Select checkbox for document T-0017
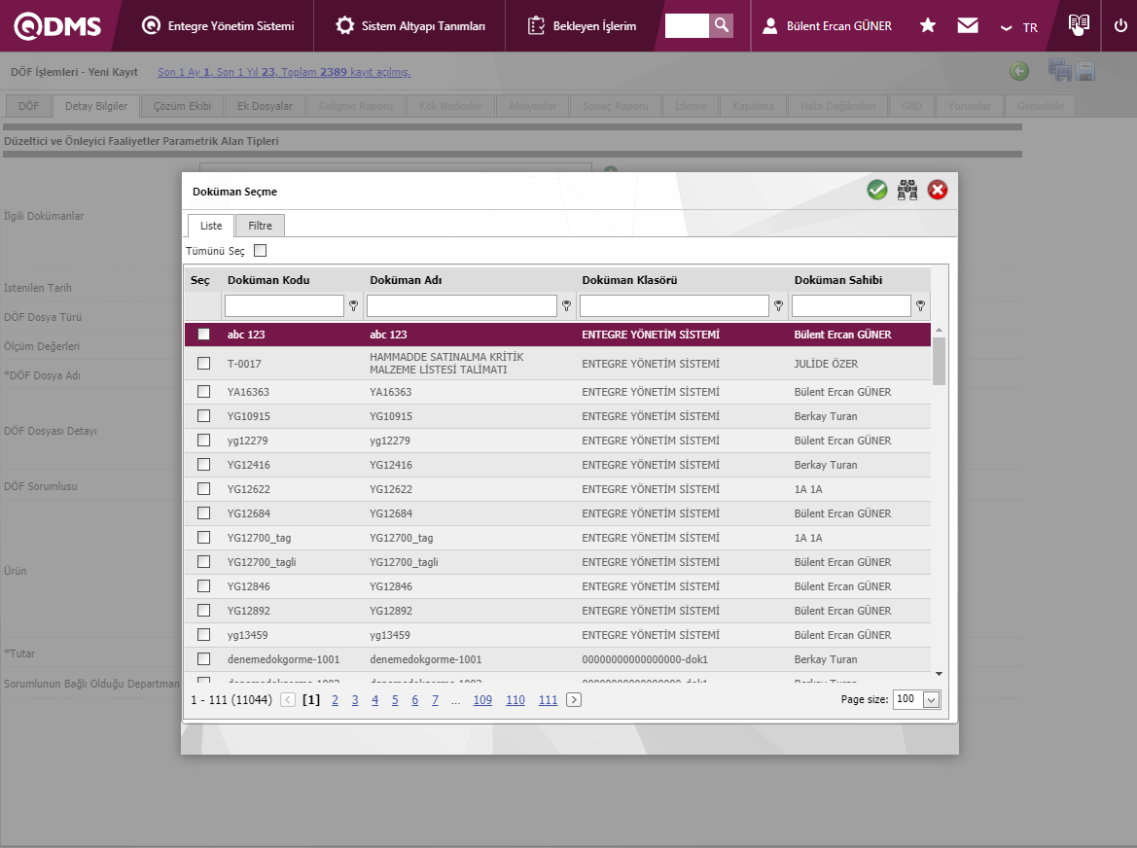Screen dimensions: 1137x848 pos(203,364)
